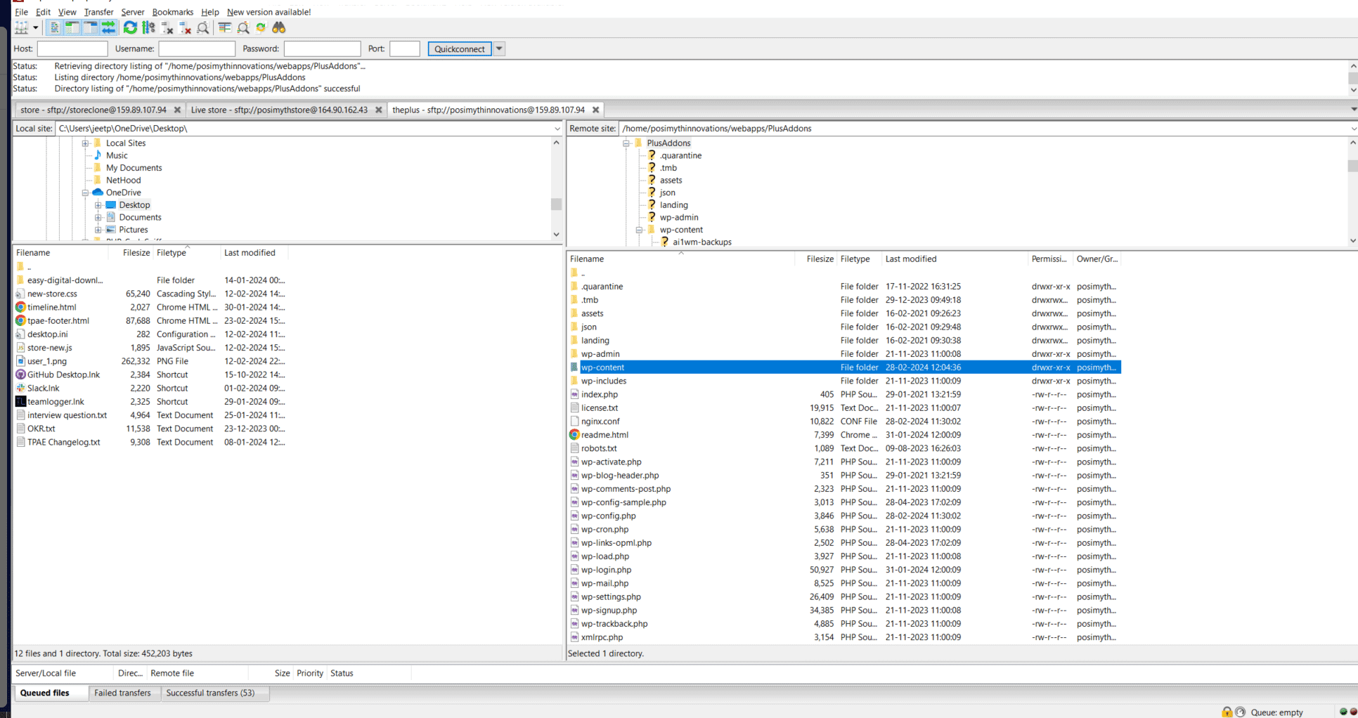This screenshot has height=718, width=1358.
Task: Collapse the OneDrive folder tree
Action: [86, 192]
